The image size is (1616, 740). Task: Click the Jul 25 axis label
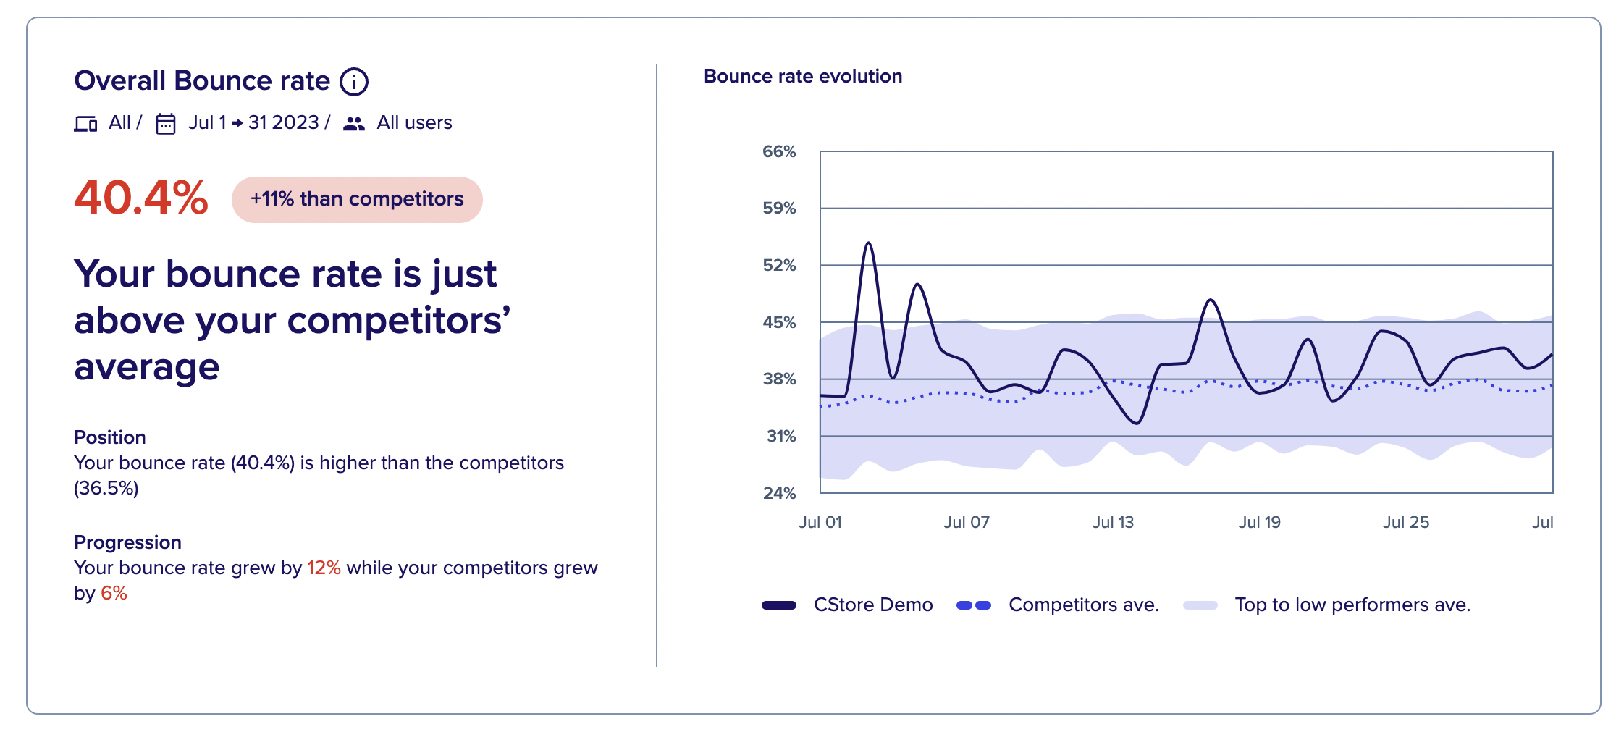[x=1406, y=522]
